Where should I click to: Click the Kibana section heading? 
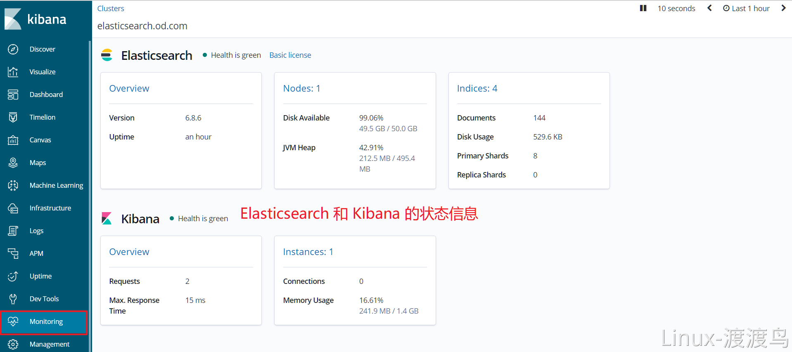pyautogui.click(x=140, y=219)
